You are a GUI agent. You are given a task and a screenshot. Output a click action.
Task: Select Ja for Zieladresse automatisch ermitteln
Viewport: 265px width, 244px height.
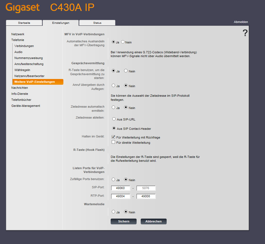(x=113, y=107)
